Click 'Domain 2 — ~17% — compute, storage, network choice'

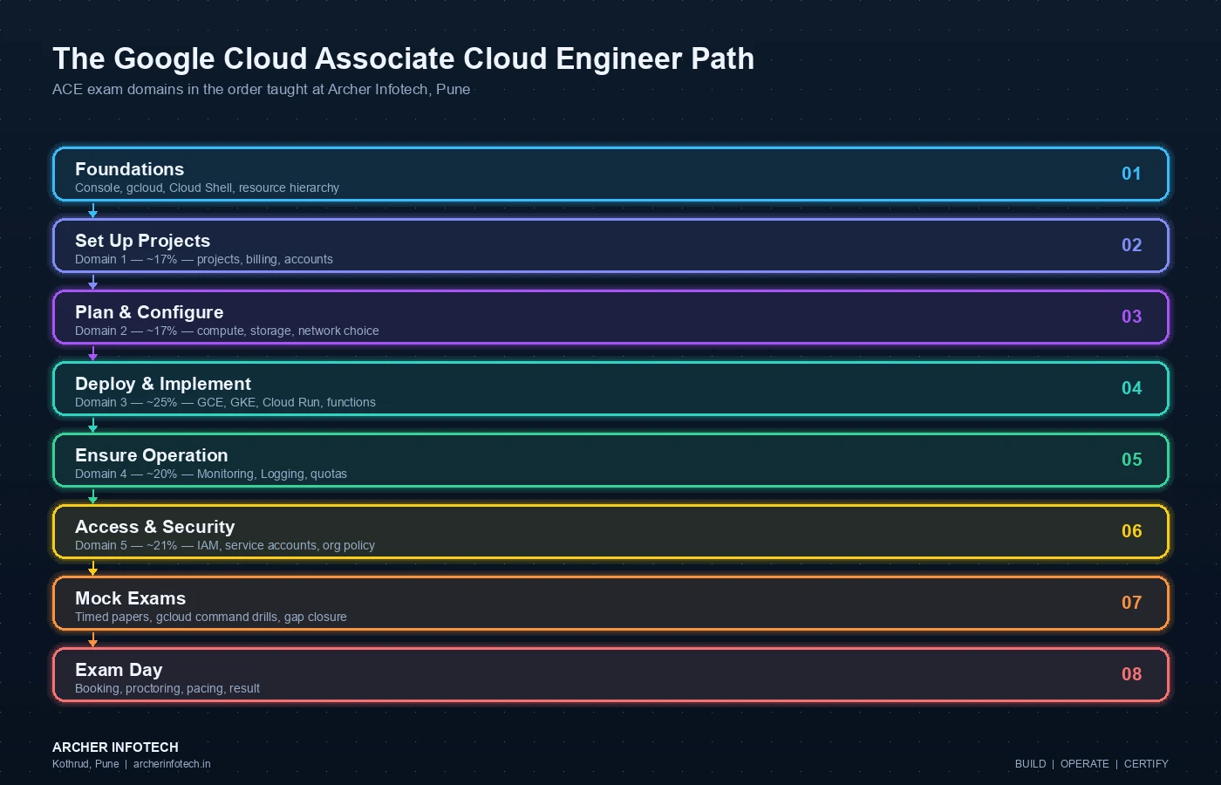tap(227, 331)
